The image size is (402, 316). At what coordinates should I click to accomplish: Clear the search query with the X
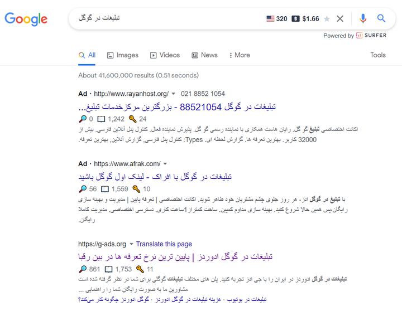point(340,19)
